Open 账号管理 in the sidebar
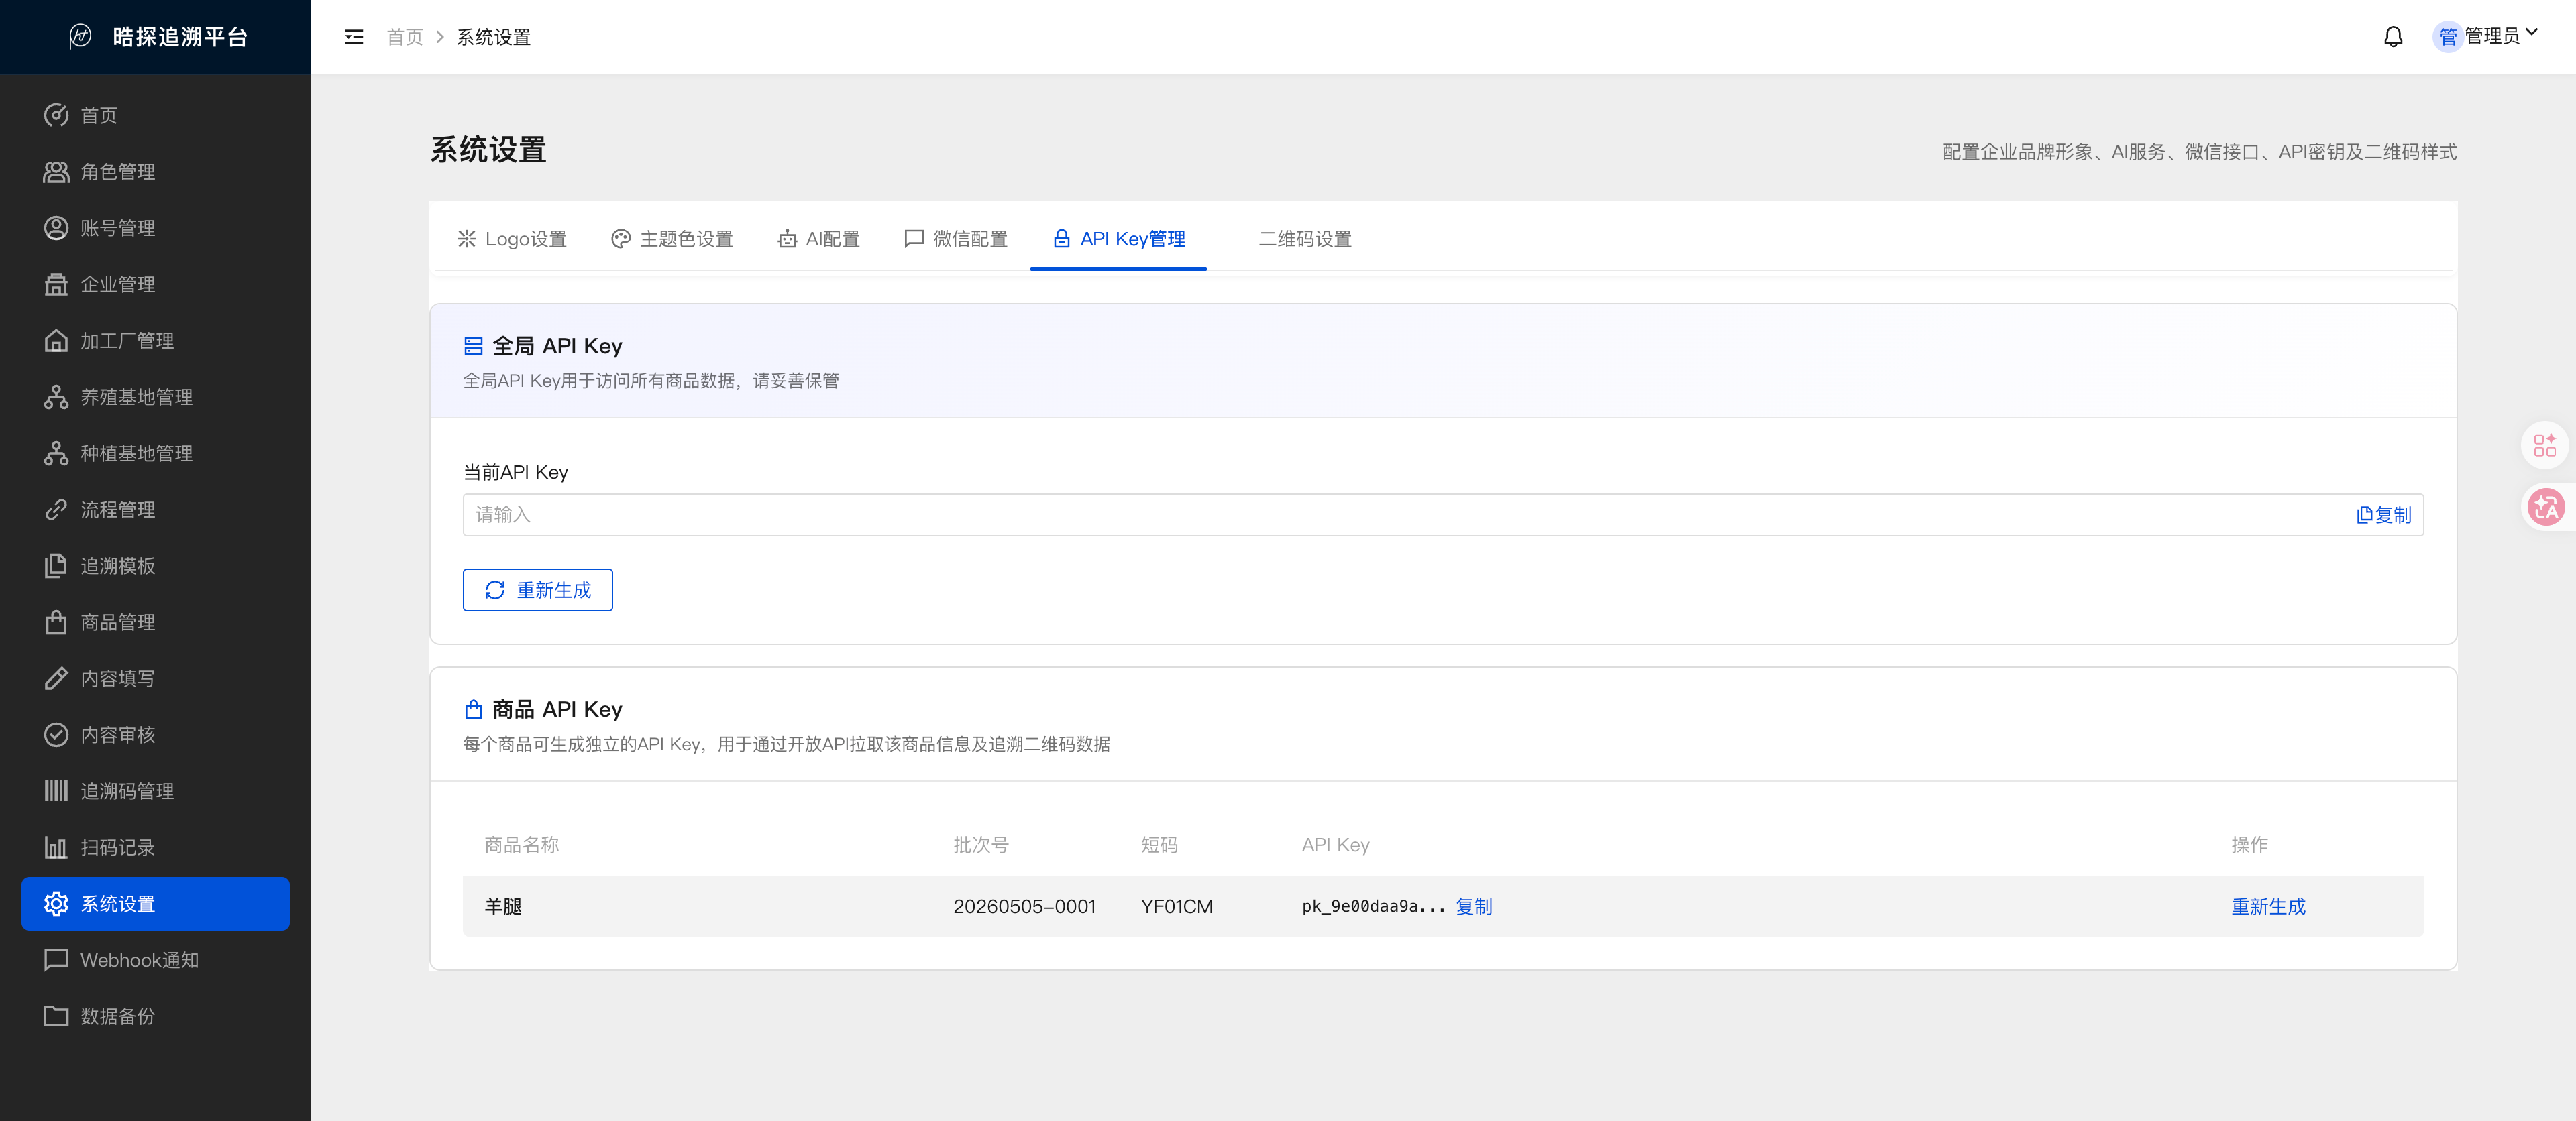Image resolution: width=2576 pixels, height=1121 pixels. (155, 228)
